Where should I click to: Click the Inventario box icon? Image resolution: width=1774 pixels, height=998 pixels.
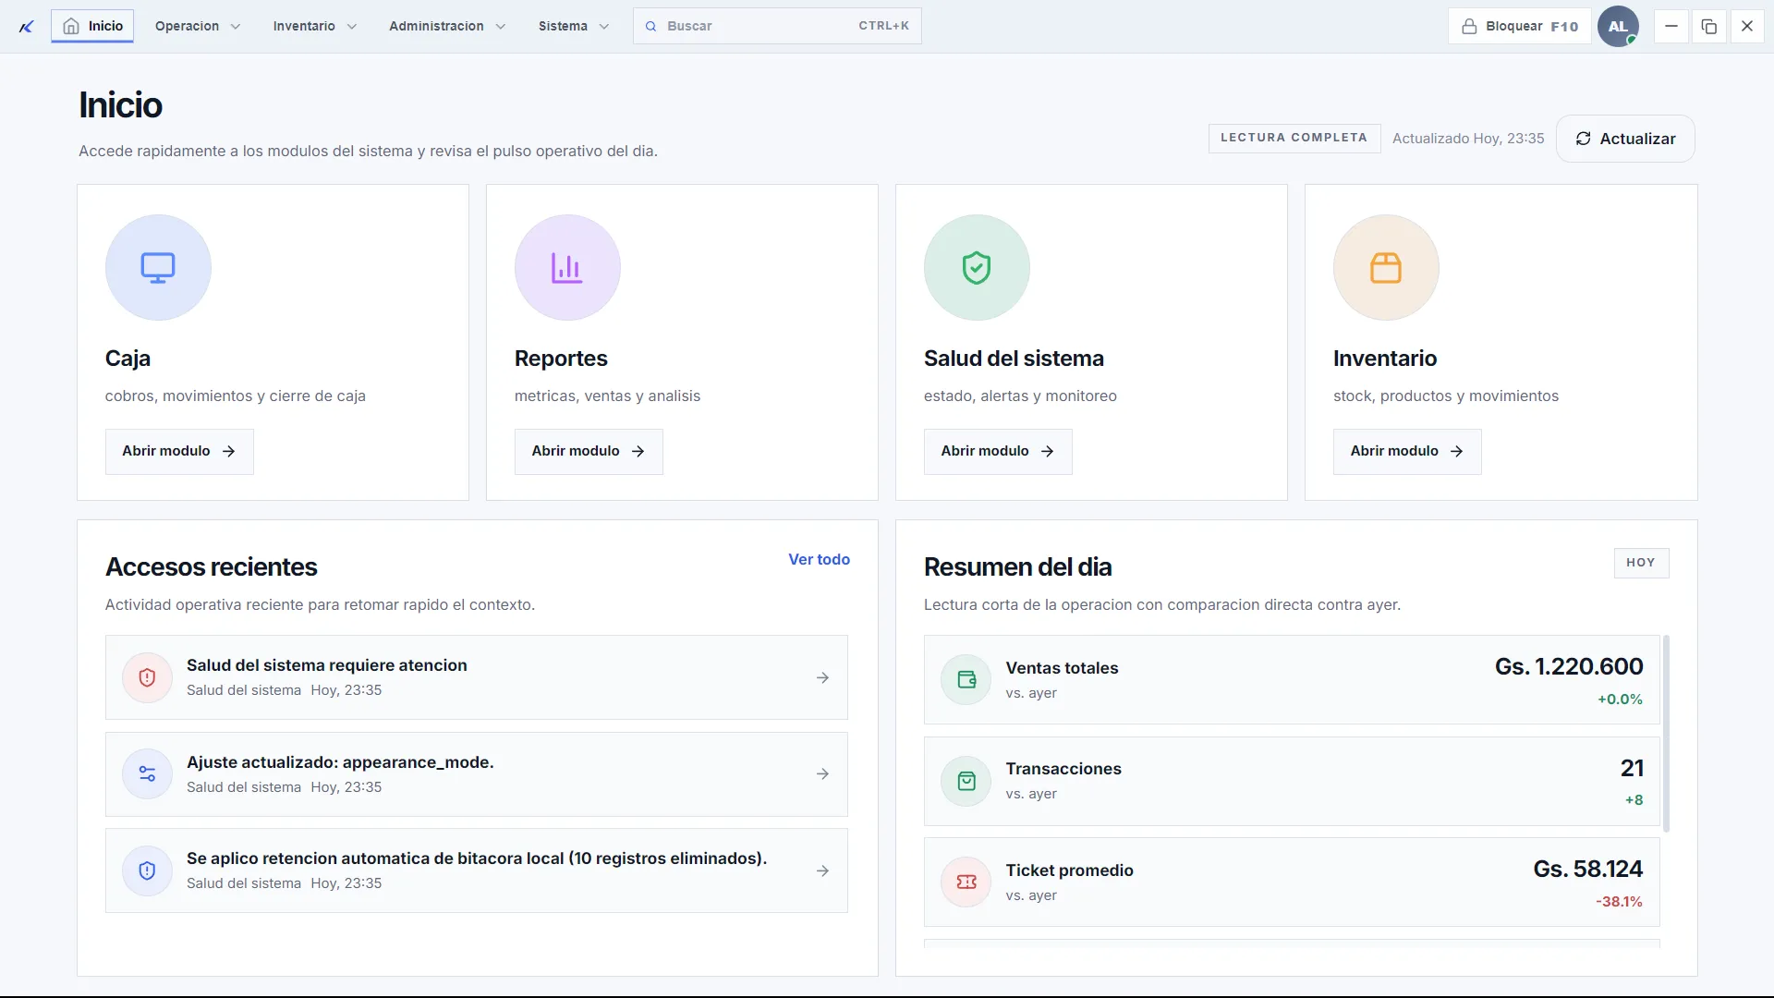click(1386, 268)
